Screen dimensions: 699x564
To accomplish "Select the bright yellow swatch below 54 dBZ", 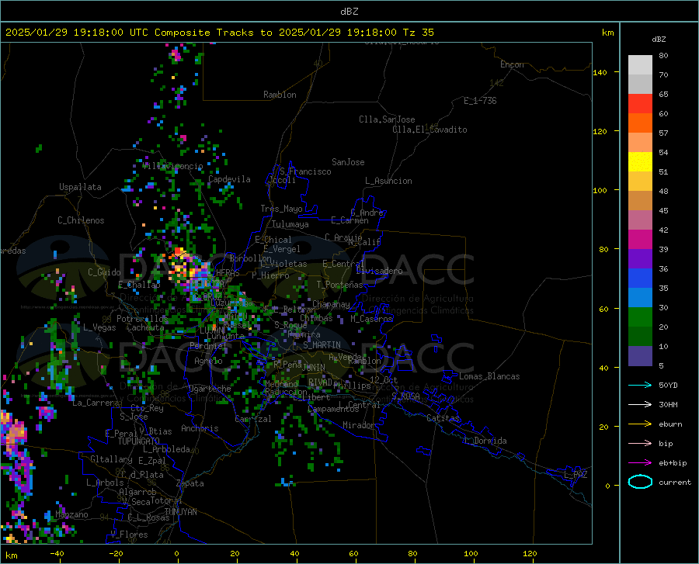I will click(x=640, y=162).
